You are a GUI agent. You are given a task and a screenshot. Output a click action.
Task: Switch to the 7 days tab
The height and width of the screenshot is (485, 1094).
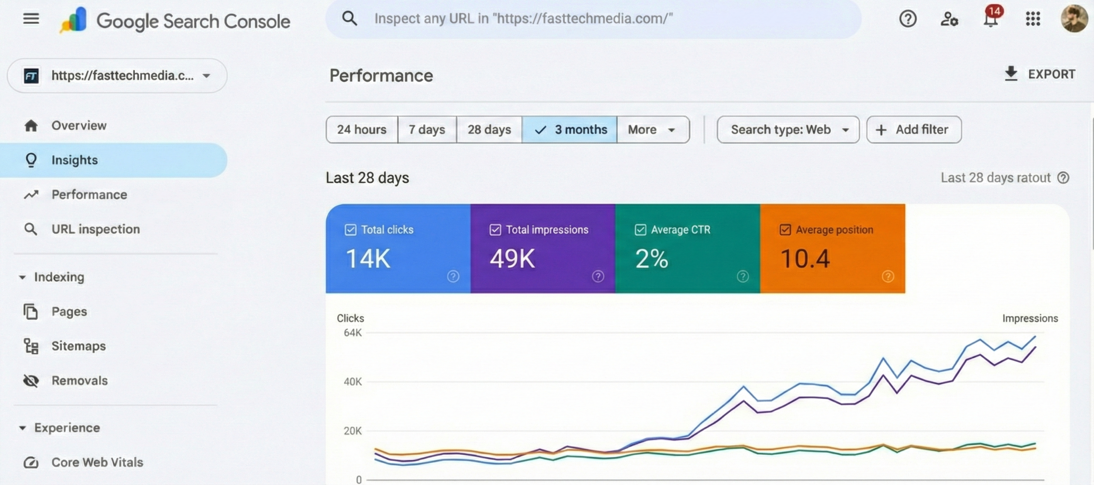pyautogui.click(x=426, y=129)
